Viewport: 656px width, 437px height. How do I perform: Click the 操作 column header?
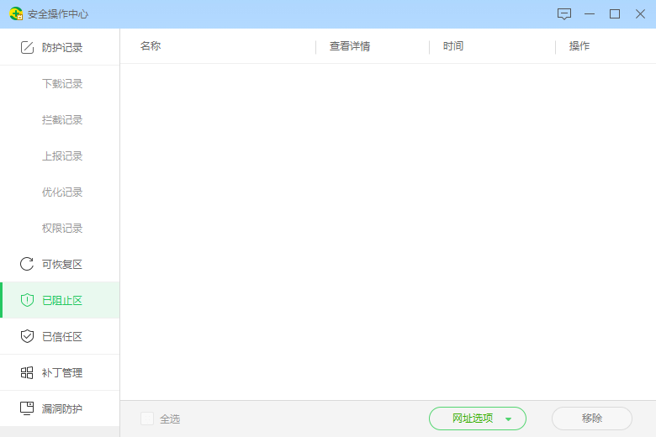(x=579, y=46)
